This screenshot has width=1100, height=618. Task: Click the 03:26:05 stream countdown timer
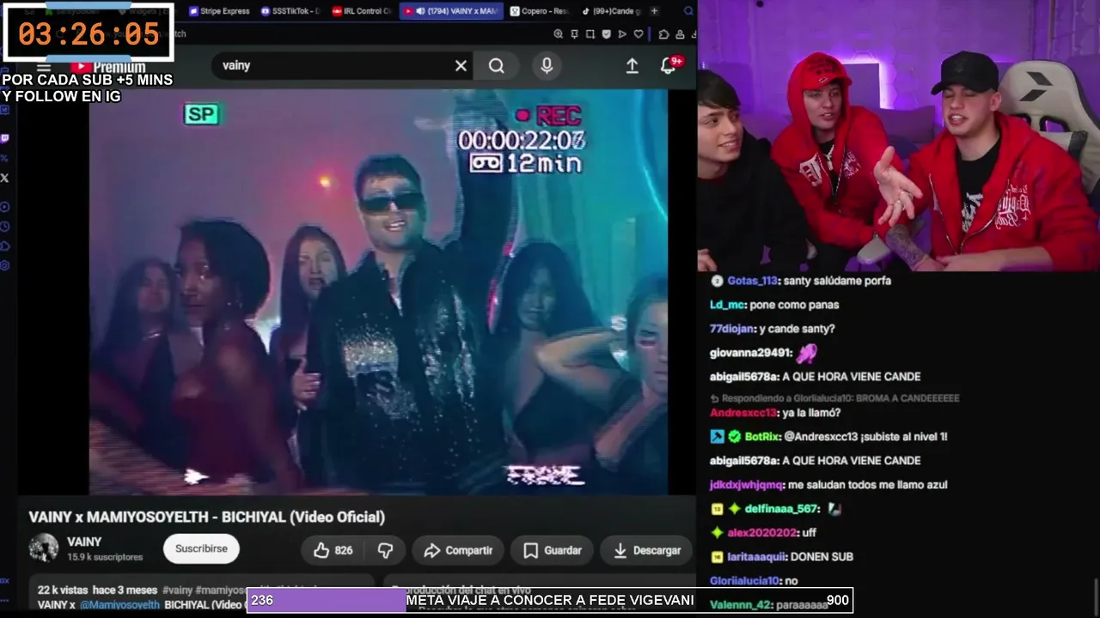(x=89, y=33)
